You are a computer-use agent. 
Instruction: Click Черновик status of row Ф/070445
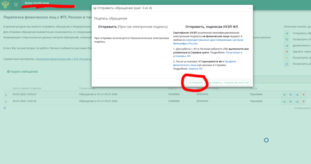256,94
